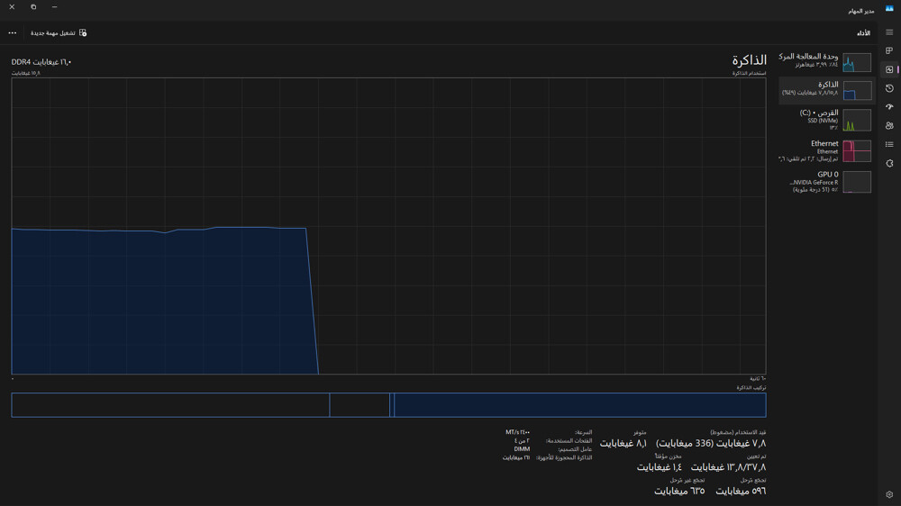Select the memory 'الذاكرة' performance item
Image resolution: width=901 pixels, height=506 pixels.
click(825, 90)
